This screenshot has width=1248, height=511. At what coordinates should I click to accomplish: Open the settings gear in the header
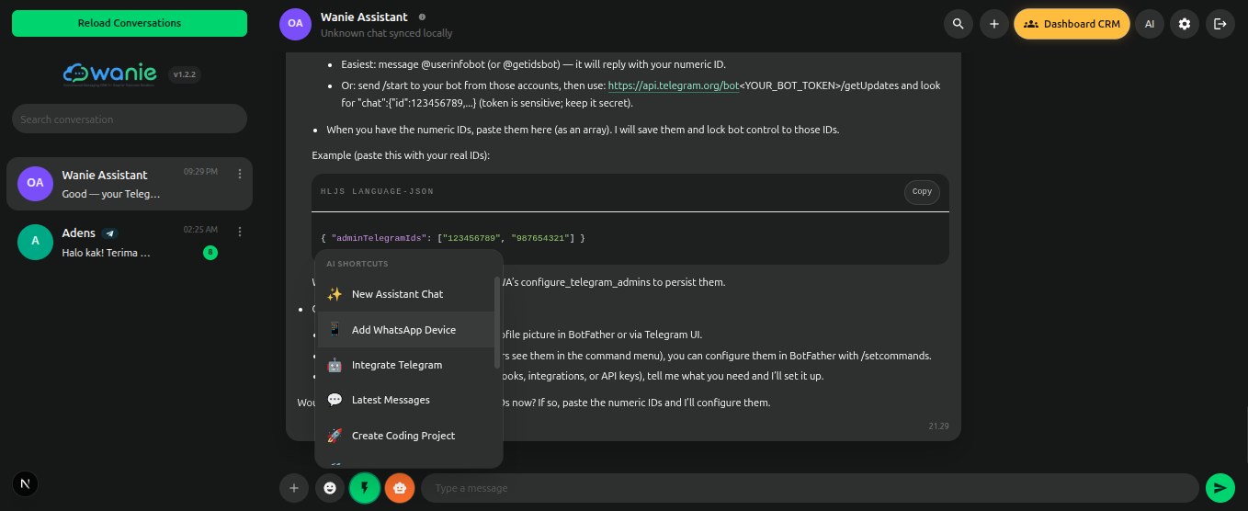[1185, 24]
